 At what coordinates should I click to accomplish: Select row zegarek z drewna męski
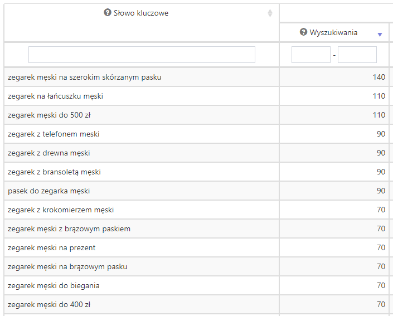49,153
